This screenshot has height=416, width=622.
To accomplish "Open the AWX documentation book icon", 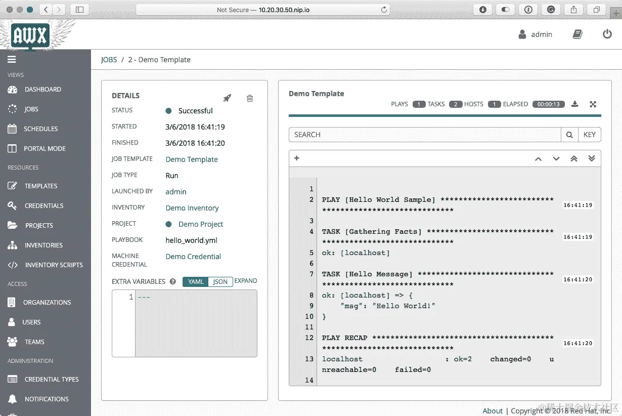I will coord(577,34).
